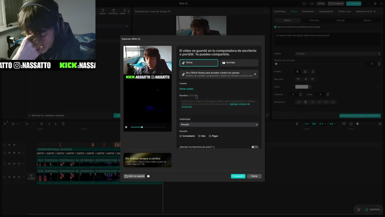Click the Cerrar button in export dialog
This screenshot has width=385, height=217.
coord(254,176)
